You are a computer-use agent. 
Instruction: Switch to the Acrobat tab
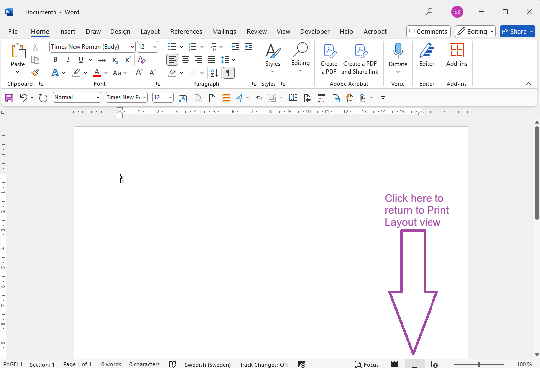[375, 31]
